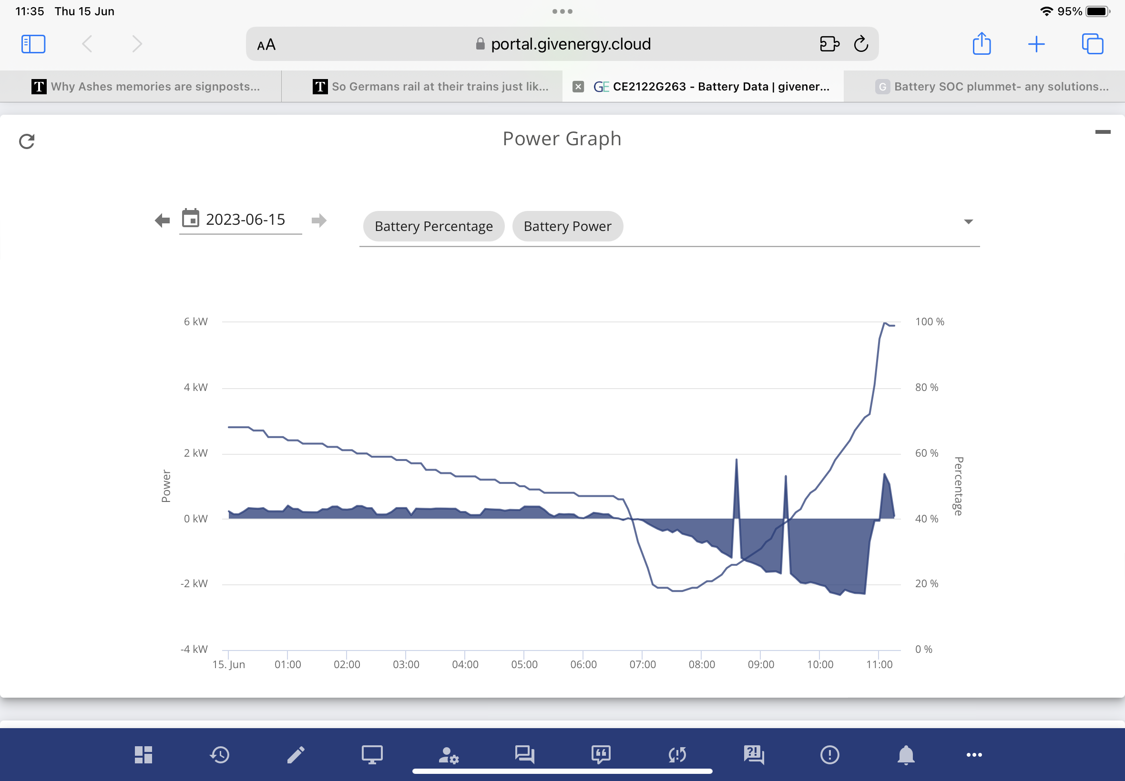The image size is (1125, 781).
Task: Open the more options ellipsis in bottom bar
Action: point(974,755)
